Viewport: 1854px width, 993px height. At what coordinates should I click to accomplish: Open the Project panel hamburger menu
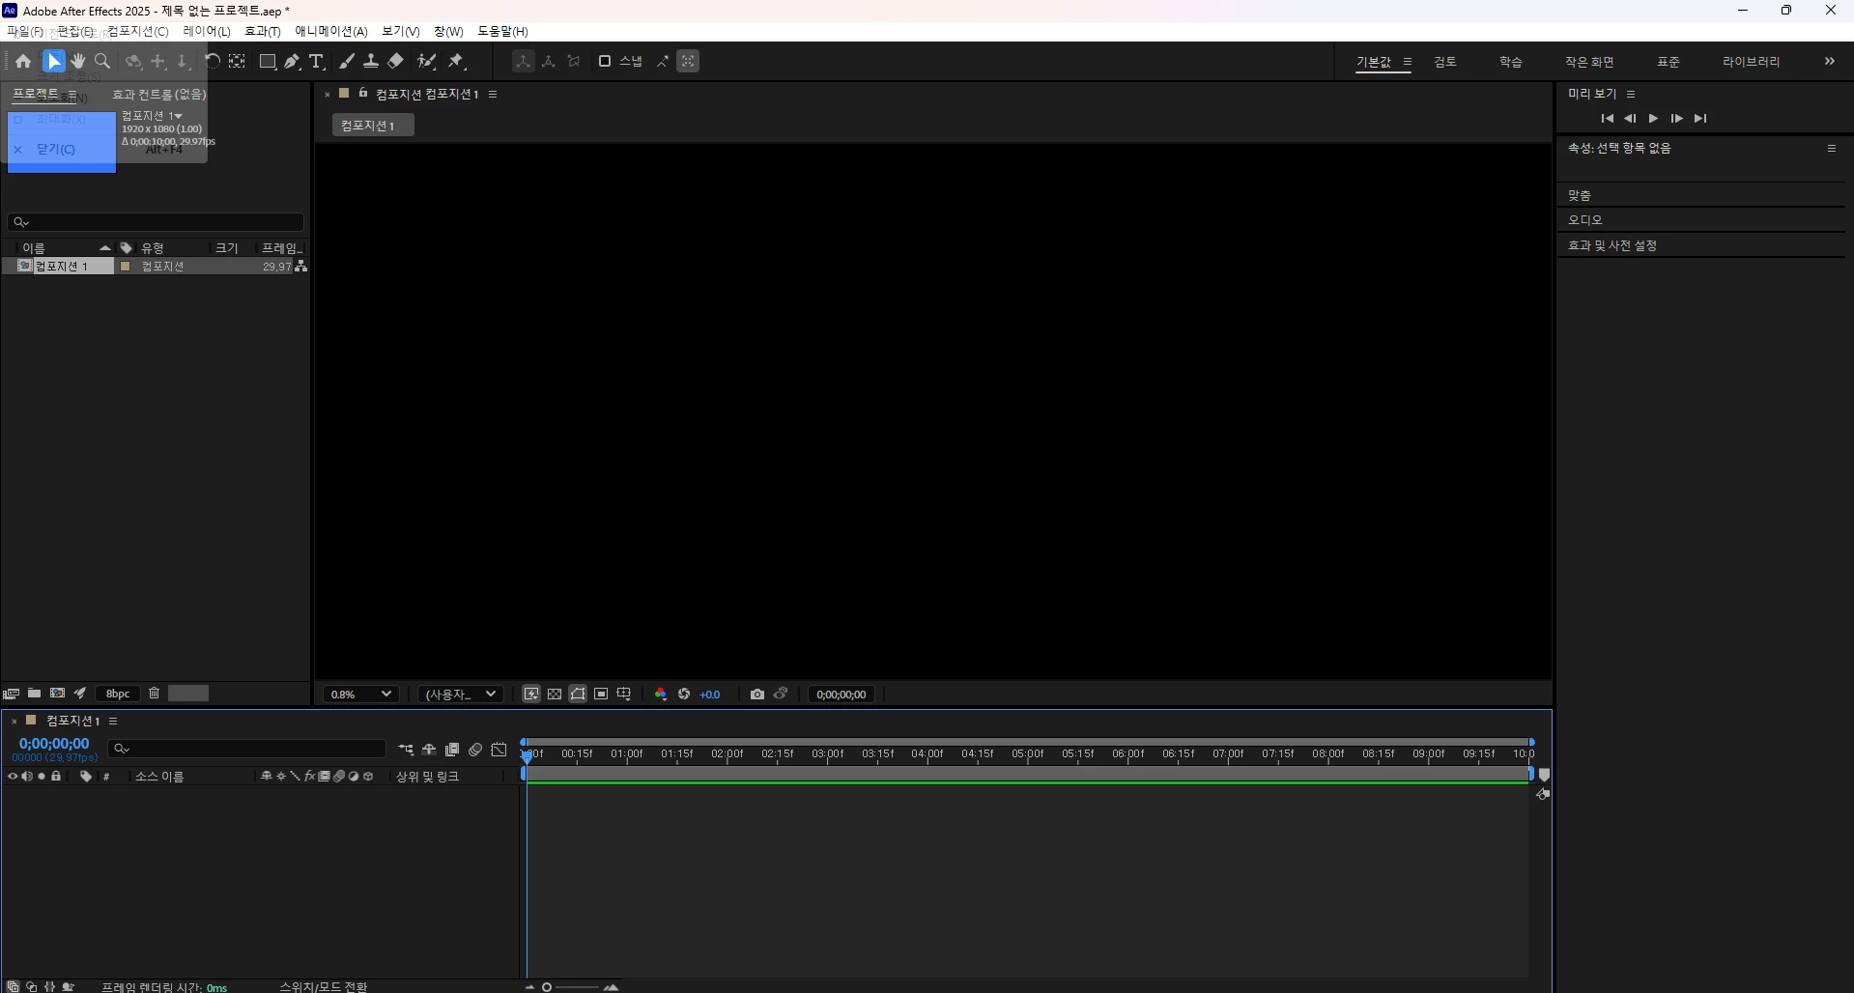pos(71,95)
